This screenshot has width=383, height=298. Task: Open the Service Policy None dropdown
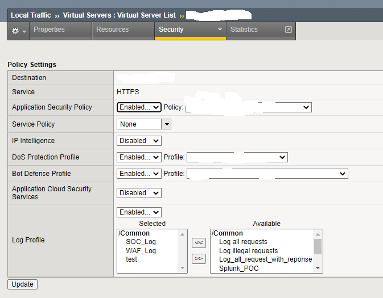tap(166, 124)
